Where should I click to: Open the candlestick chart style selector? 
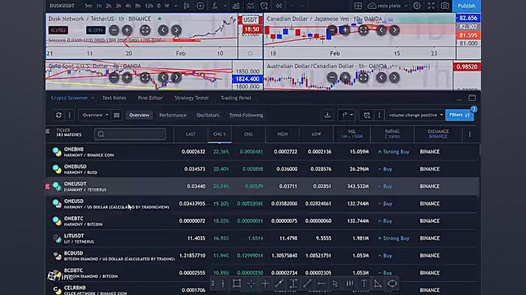(x=186, y=6)
